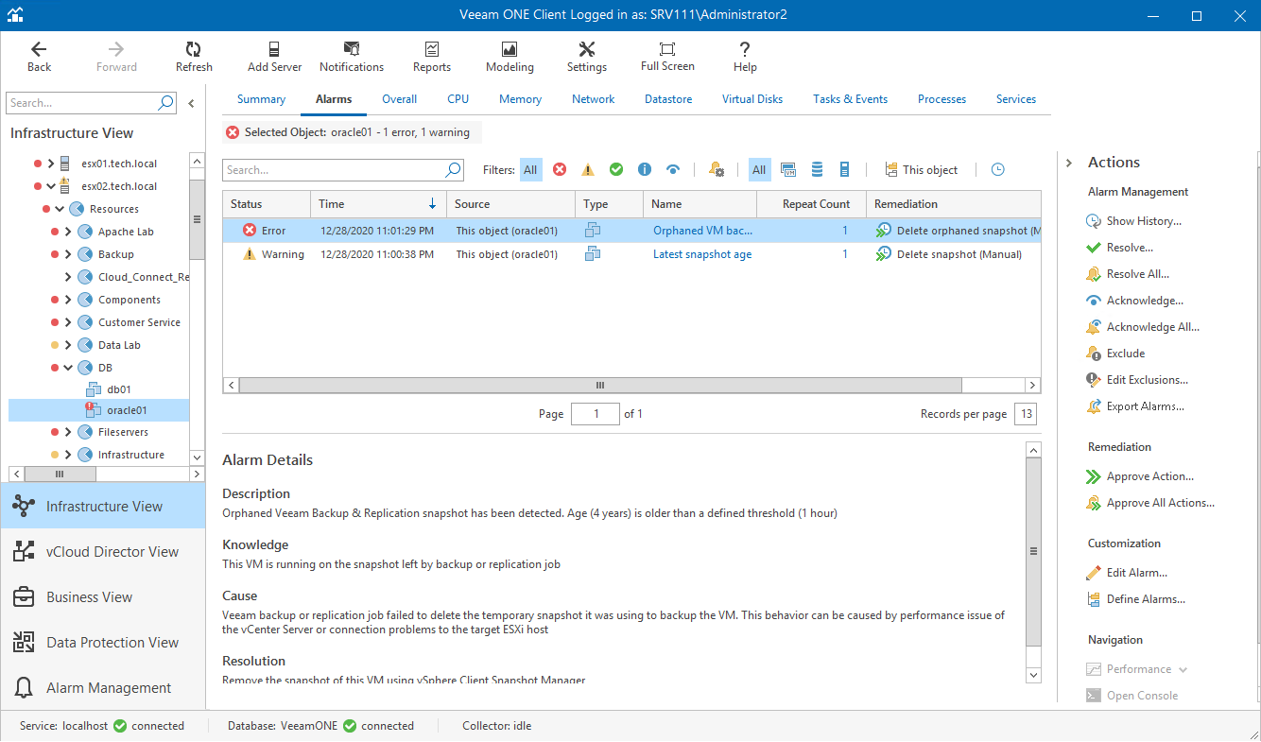Toggle the green Resolved status filter
Screen dimensions: 1261x742
[x=616, y=170]
